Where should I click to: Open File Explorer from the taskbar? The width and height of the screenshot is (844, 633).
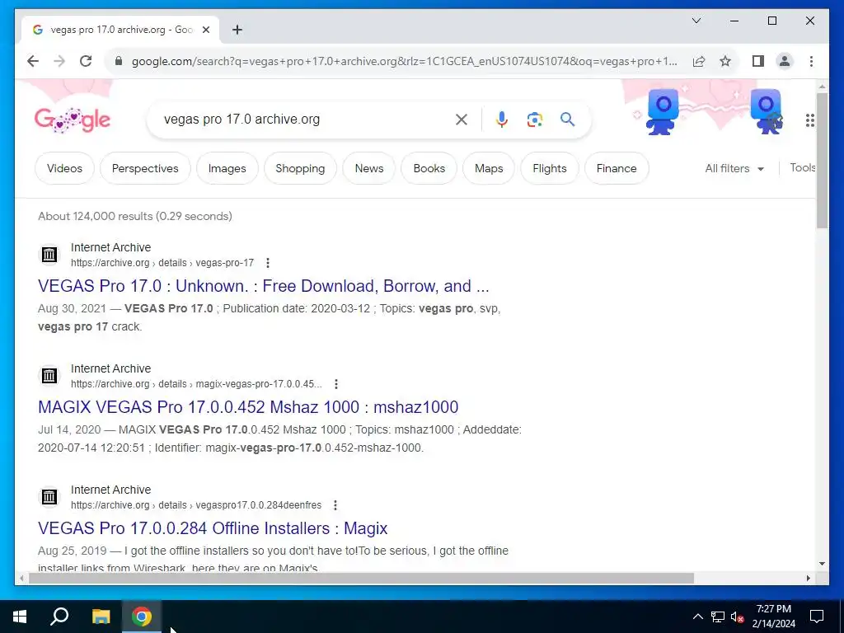101,617
